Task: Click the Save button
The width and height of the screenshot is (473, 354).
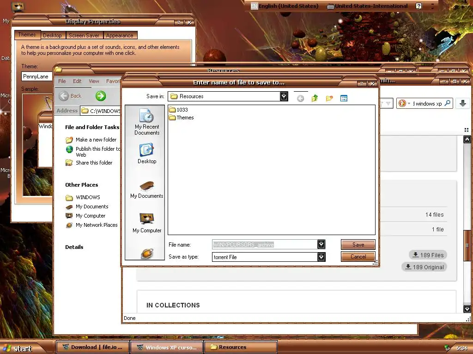Action: pyautogui.click(x=358, y=245)
